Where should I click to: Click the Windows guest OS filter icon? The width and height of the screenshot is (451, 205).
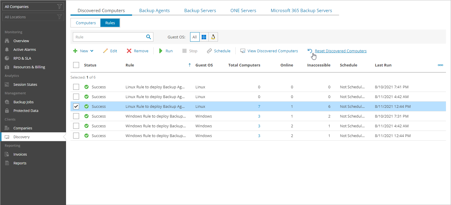[204, 37]
